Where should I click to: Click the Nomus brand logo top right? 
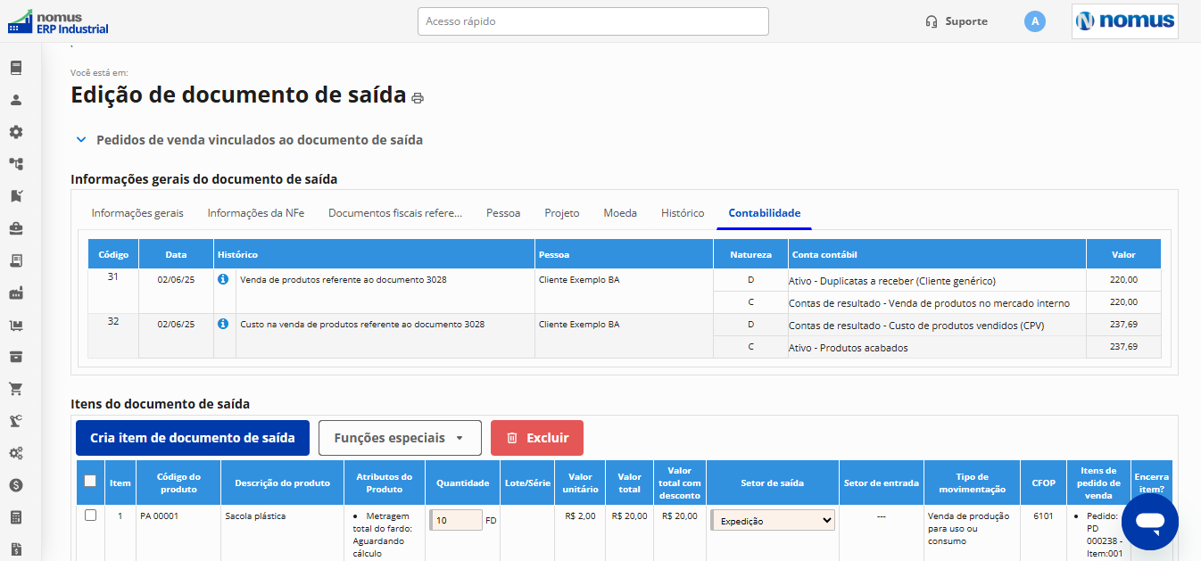(1124, 21)
